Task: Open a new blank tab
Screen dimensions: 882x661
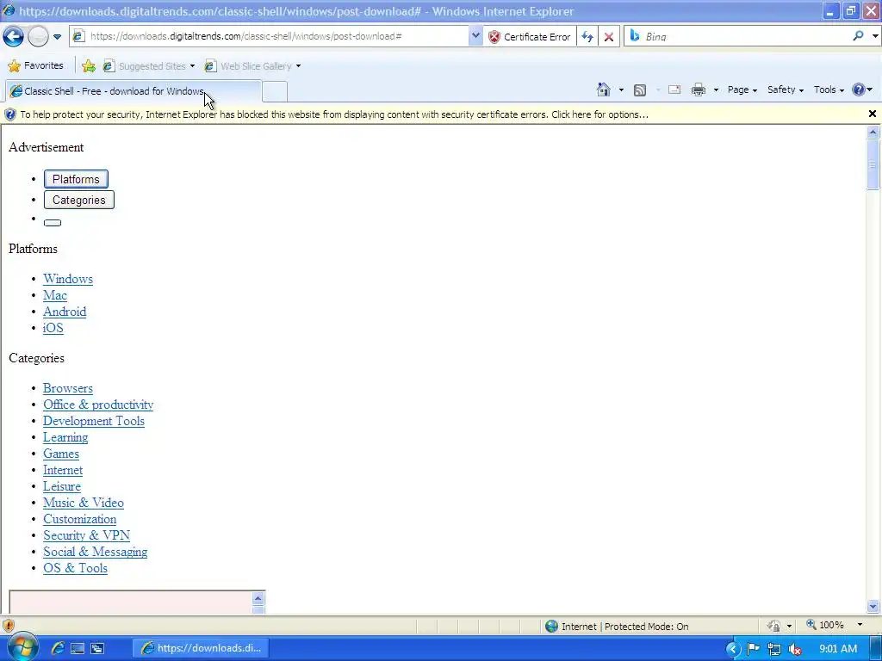Action: [x=275, y=91]
